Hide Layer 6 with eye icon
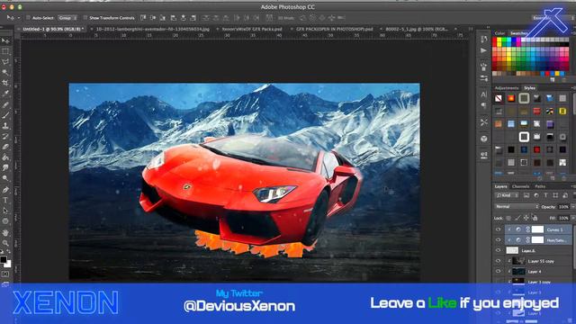This screenshot has height=324, width=576. tap(498, 250)
